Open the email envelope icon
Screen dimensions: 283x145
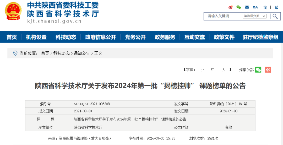(x=247, y=7)
